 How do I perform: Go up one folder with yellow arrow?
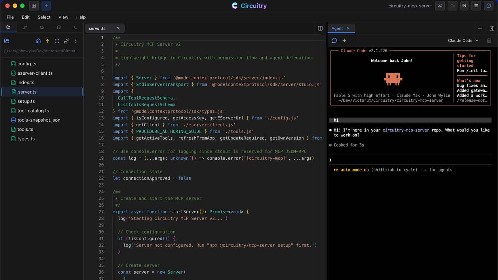(x=48, y=41)
